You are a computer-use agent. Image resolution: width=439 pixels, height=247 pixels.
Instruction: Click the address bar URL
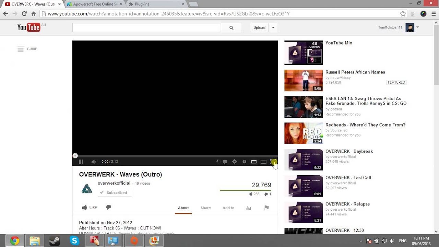click(x=168, y=14)
